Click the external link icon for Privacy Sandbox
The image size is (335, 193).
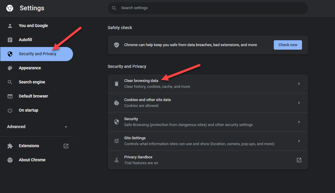[x=299, y=160]
